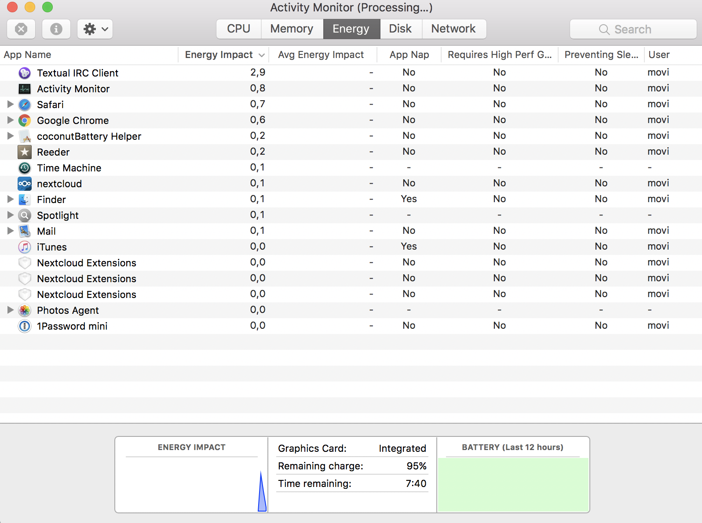
Task: Click the Spotlight magnifier icon
Action: click(25, 215)
